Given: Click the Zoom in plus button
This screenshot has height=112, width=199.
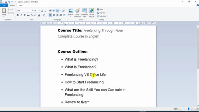Looking at the screenshot, I should coord(197,109).
